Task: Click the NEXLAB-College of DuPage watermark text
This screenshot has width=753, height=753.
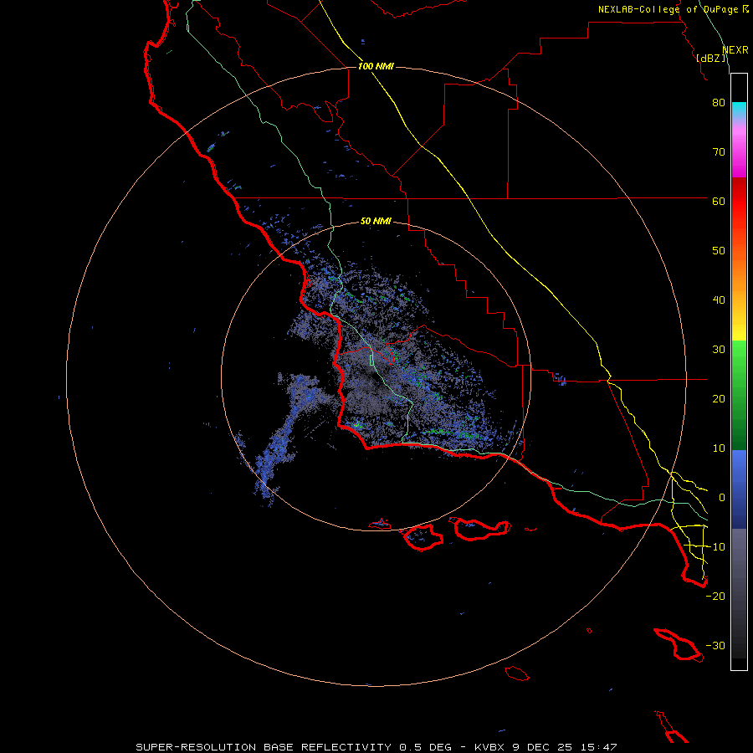Action: 673,9
